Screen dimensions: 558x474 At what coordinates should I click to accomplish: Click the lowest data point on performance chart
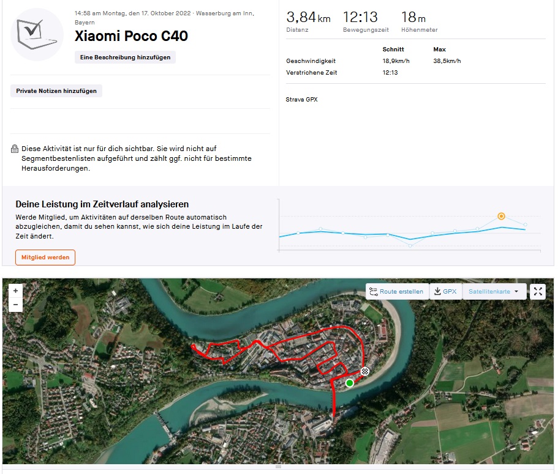[x=410, y=245]
